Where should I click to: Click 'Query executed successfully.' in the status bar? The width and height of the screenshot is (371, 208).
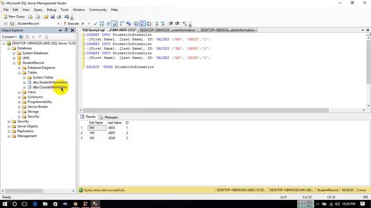pos(104,190)
